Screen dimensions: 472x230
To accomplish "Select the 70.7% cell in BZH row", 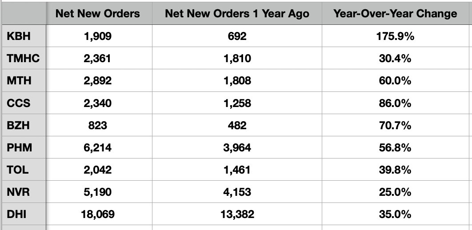I will click(x=395, y=125).
